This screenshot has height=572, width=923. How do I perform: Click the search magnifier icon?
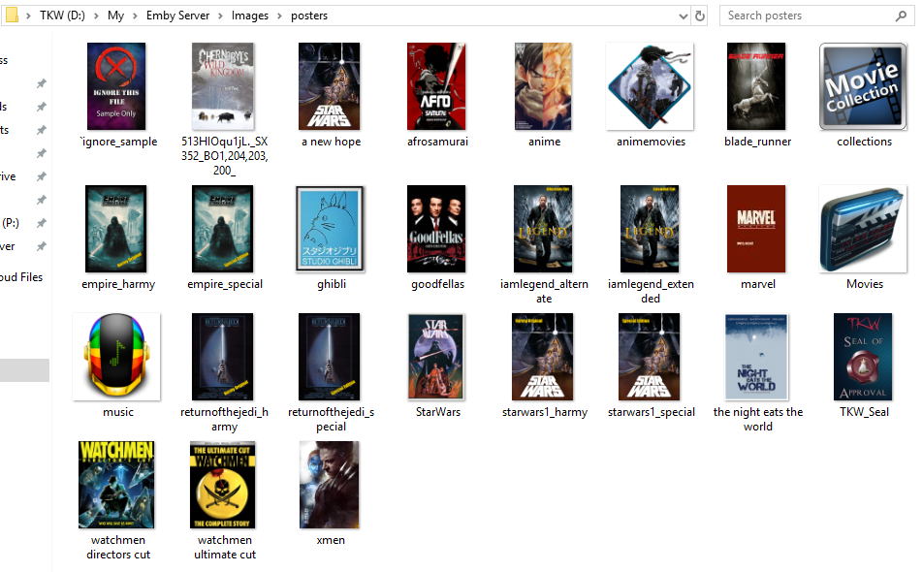tap(901, 16)
